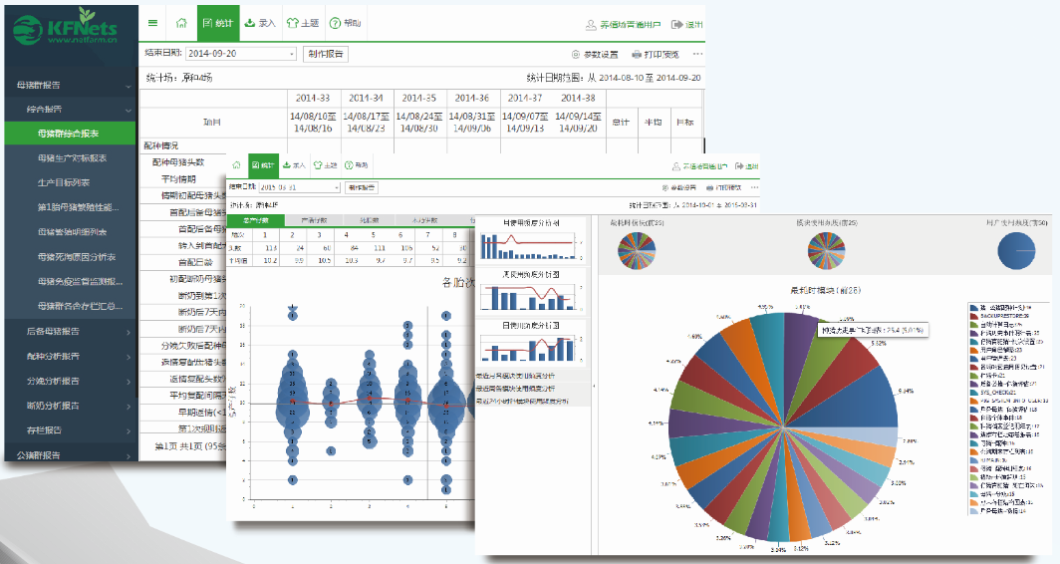This screenshot has height=564, width=1060.
Task: Select the third gray chart tab in middle window
Action: point(370,220)
